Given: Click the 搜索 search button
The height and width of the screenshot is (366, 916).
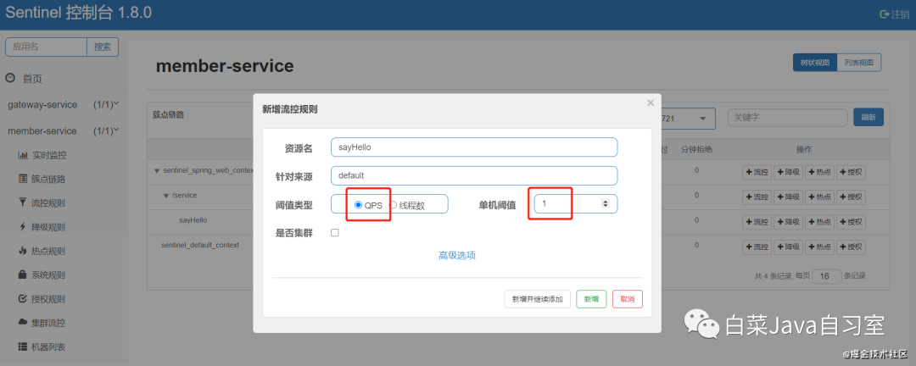Looking at the screenshot, I should (103, 47).
